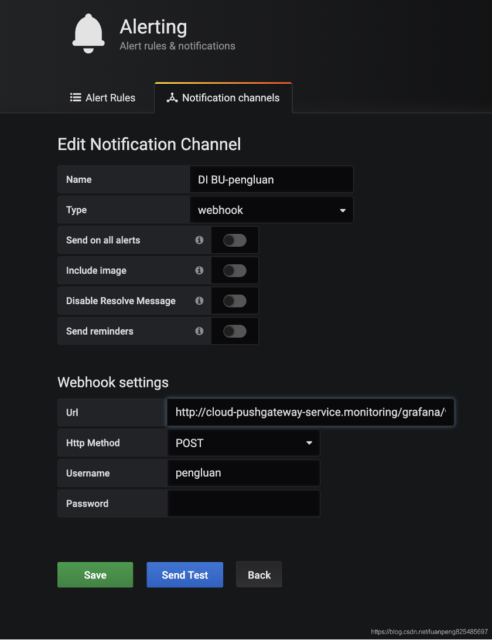Click info icon beside Include image

[x=199, y=271]
